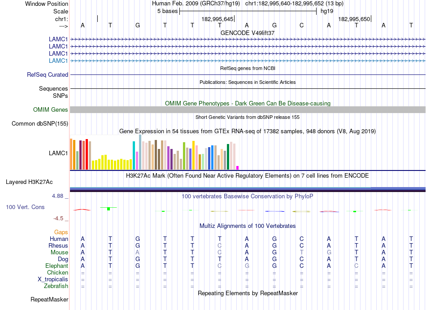The image size is (426, 310).
Task: Click the gray C in the Rhesus alignment row
Action: 220,245
